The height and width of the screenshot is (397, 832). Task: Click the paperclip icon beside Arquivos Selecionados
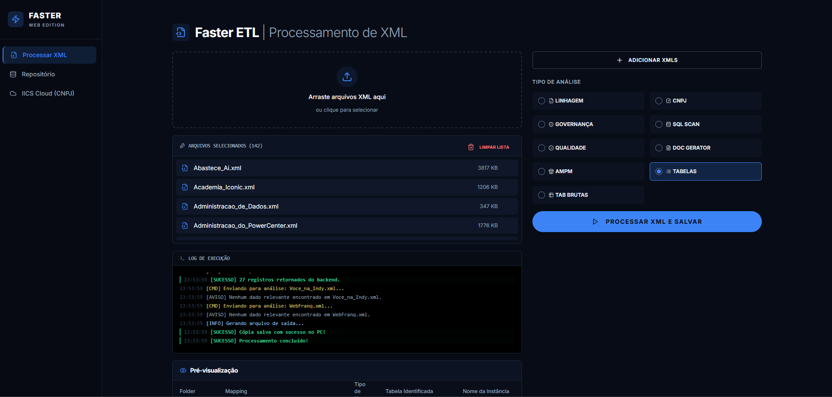182,146
